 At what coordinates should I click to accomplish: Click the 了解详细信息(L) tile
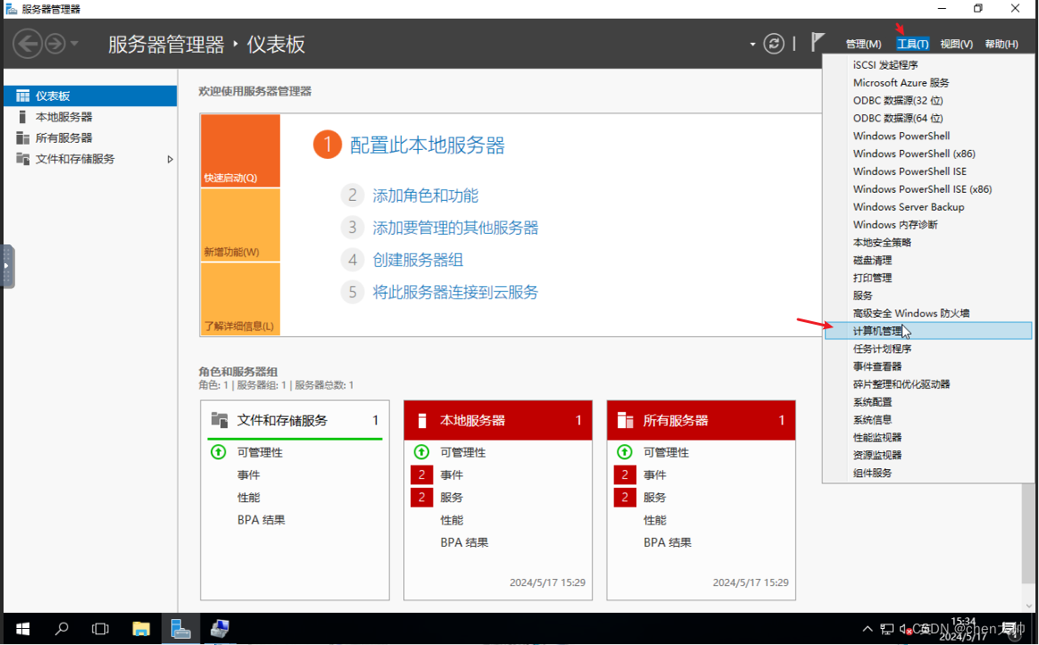click(240, 299)
